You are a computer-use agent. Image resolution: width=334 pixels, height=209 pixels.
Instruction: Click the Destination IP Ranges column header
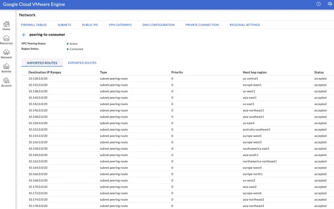(45, 72)
